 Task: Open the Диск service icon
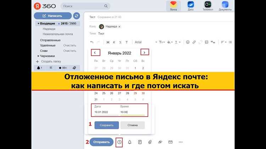pyautogui.click(x=191, y=6)
